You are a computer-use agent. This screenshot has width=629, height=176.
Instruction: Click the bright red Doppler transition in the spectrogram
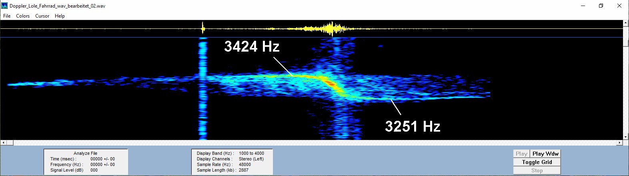(x=330, y=84)
